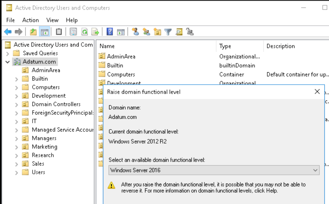The height and width of the screenshot is (204, 329).
Task: Minimize the Active Directory Users and Computers window
Action: click(x=303, y=8)
